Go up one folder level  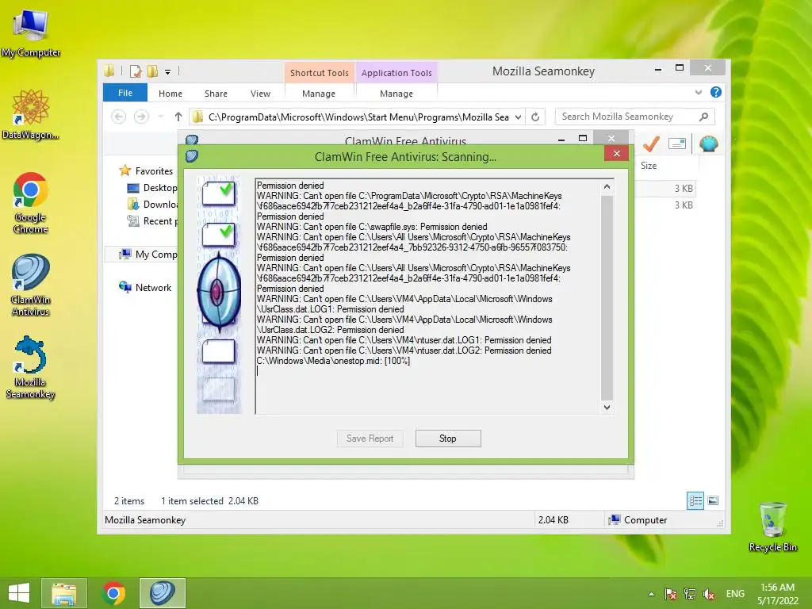pyautogui.click(x=178, y=117)
